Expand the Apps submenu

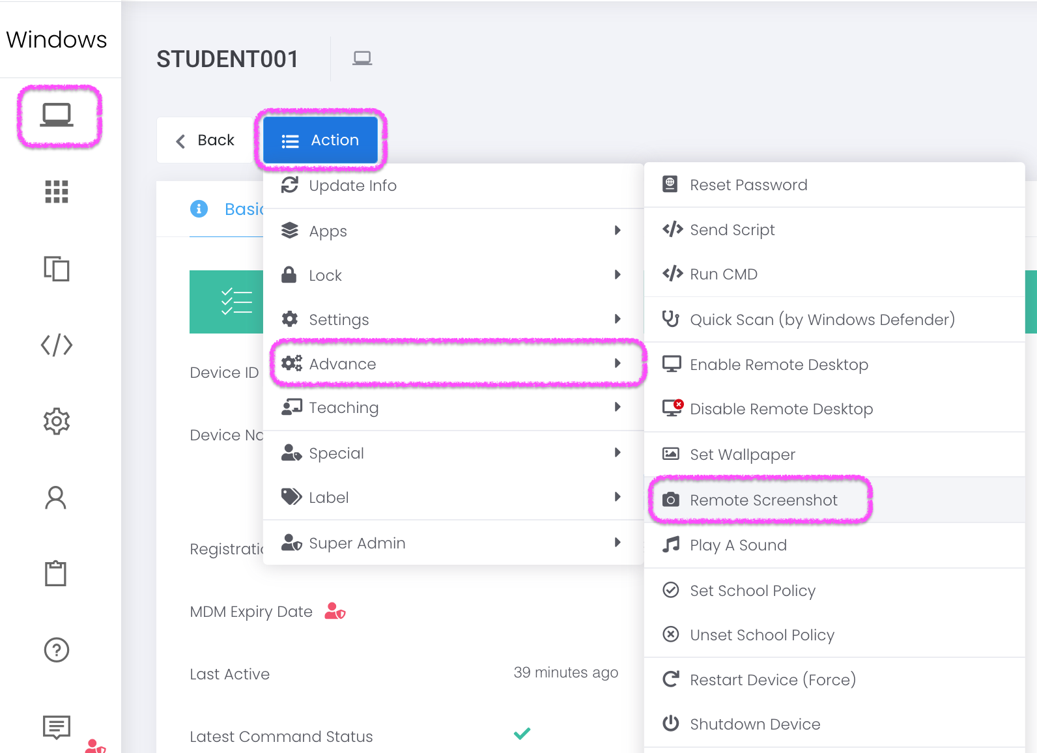click(453, 231)
